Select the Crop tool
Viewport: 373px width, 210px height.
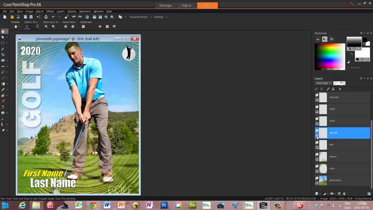(x=3, y=55)
